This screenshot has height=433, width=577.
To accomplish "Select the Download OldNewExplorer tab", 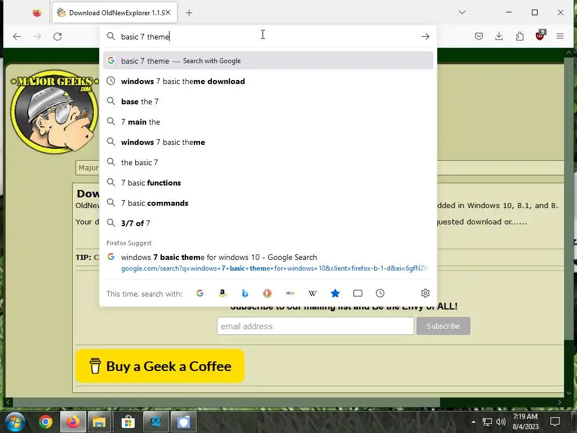I will [114, 13].
